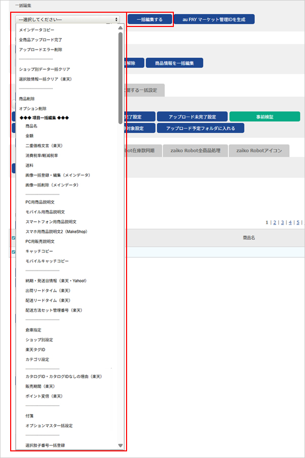This screenshot has height=458, width=305.
Task: Go to page 4 link
Action: [x=290, y=222]
